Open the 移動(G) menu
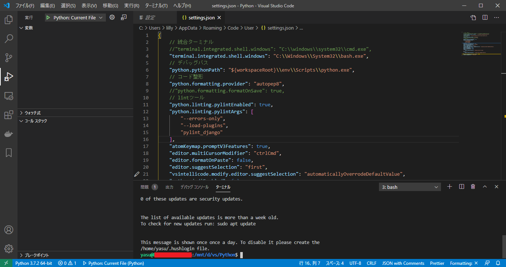Viewport: 506px width, 267px height. [x=111, y=6]
